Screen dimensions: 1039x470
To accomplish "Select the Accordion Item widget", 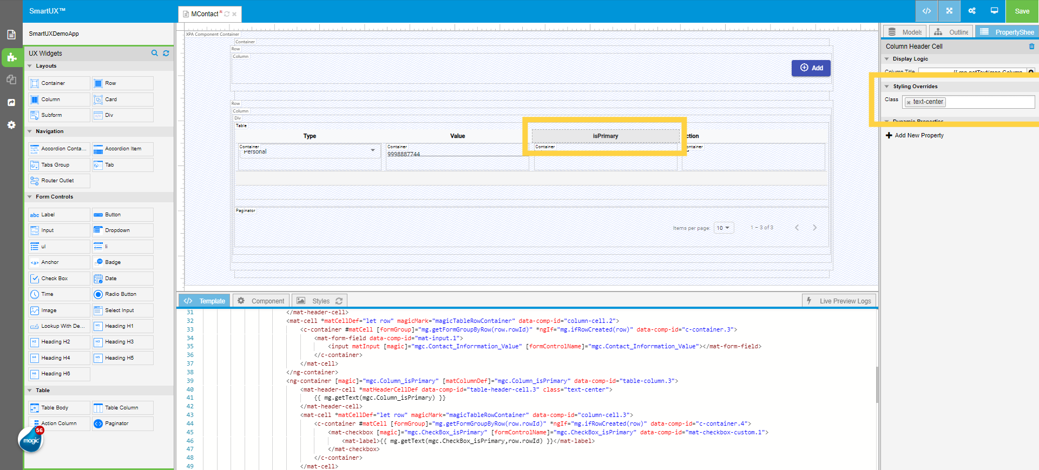I will click(122, 149).
